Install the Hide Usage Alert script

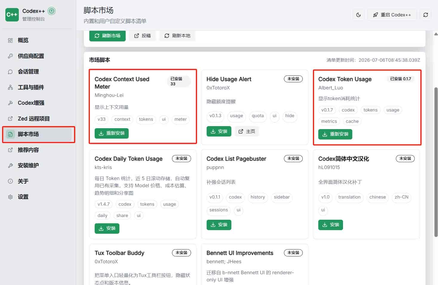click(219, 131)
